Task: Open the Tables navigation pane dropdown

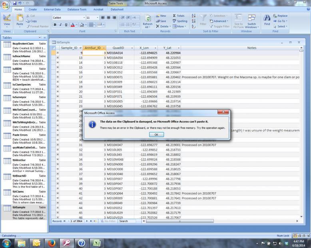Action: point(40,37)
